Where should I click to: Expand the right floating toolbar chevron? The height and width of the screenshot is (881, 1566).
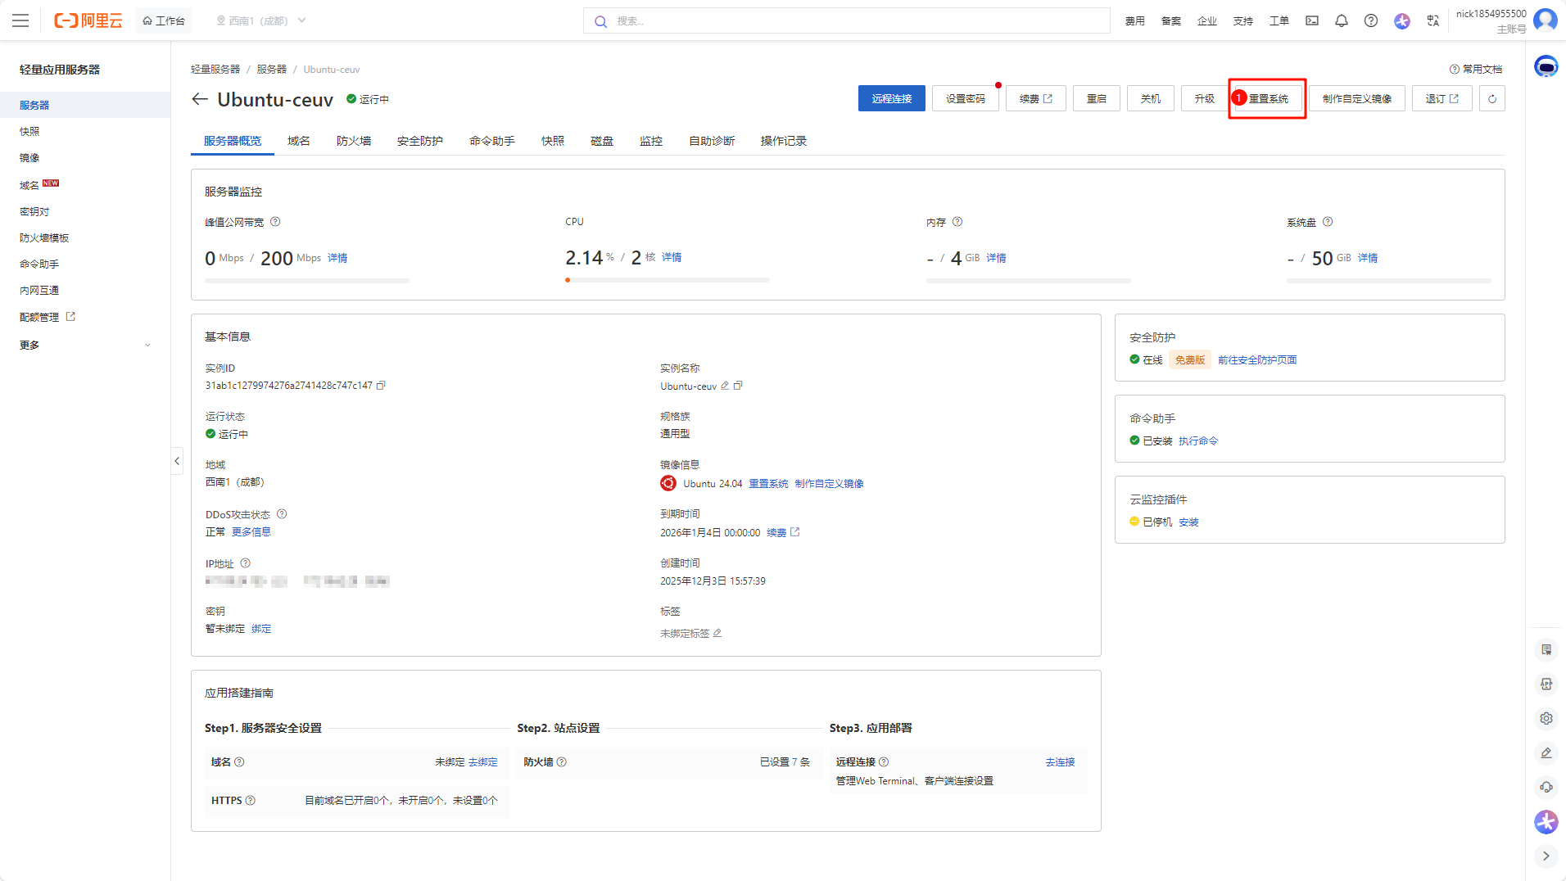tap(1546, 856)
